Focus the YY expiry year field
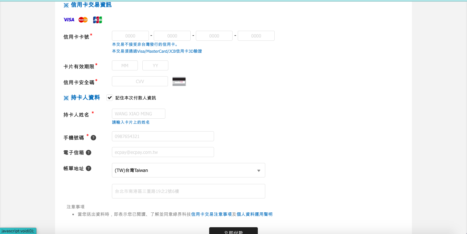 [155, 66]
